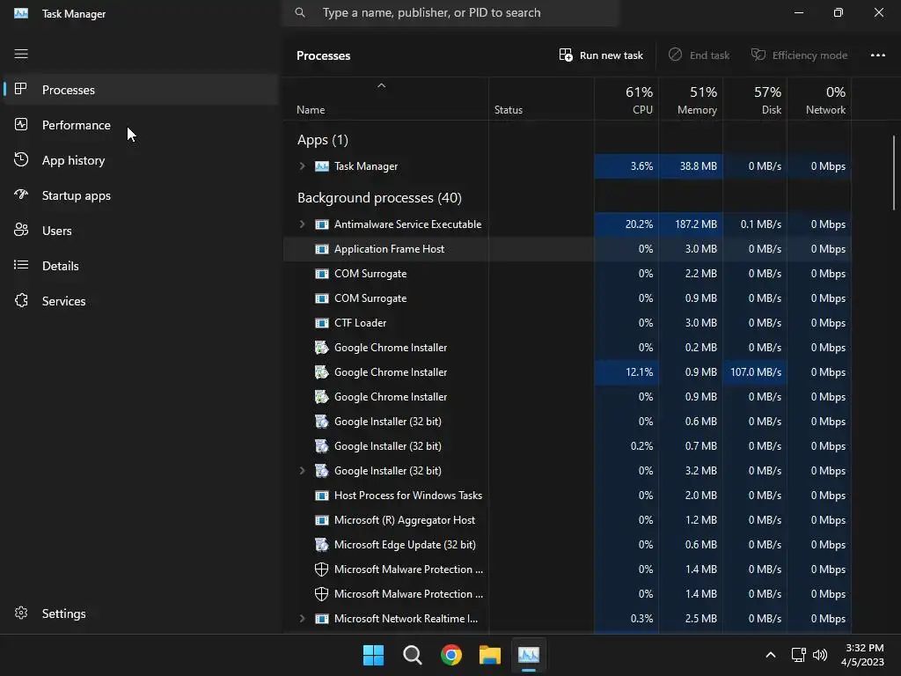
Task: Click the Settings gear icon
Action: point(21,613)
